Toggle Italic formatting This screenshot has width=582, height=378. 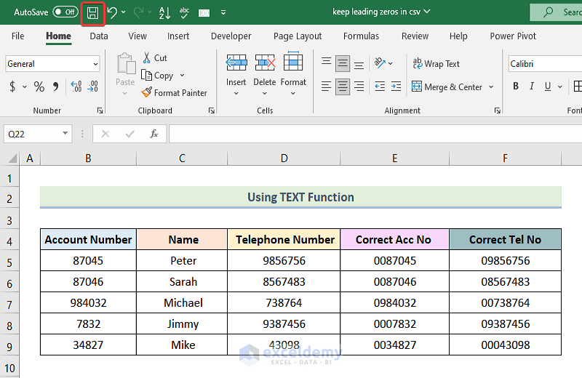click(x=532, y=86)
